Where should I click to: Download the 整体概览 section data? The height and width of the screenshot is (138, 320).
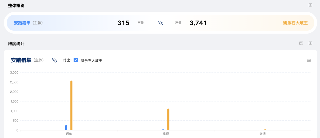311,5
